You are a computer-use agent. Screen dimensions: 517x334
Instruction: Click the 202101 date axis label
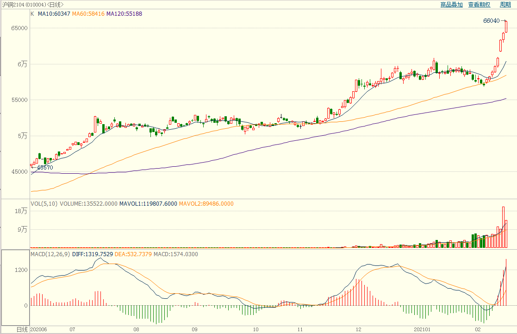click(423, 330)
